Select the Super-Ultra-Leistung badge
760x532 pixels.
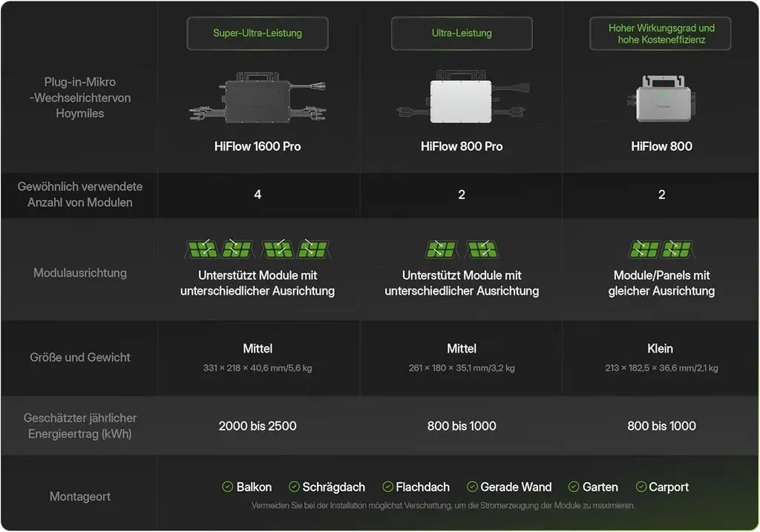(x=258, y=33)
